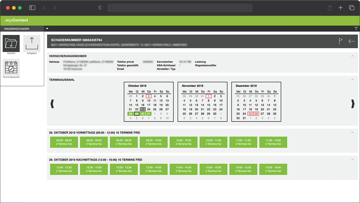The height and width of the screenshot is (203, 360).
Task: Collapse the Nachmittags appointments section
Action: click(352, 160)
